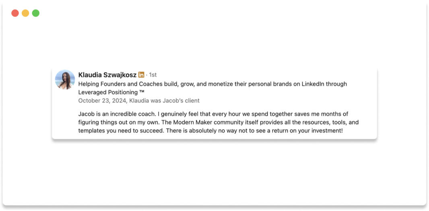The image size is (429, 211).
Task: Click the red close window button
Action: pos(15,13)
